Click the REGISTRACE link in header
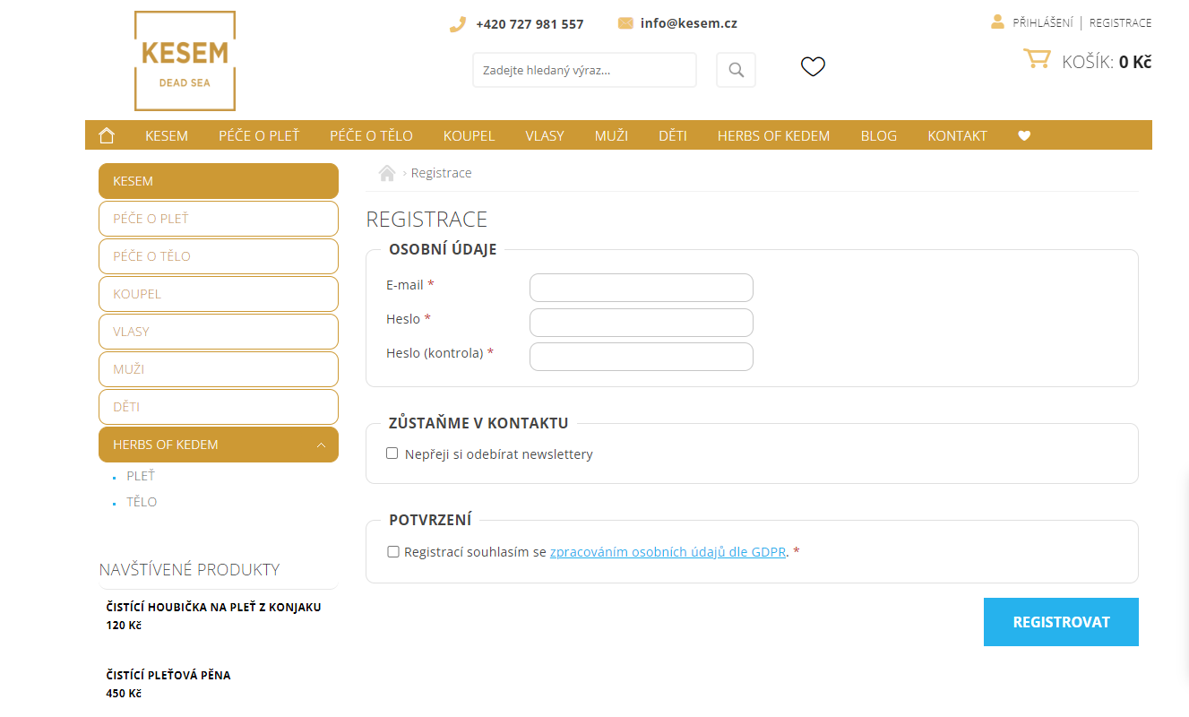The width and height of the screenshot is (1189, 717). 1120,22
